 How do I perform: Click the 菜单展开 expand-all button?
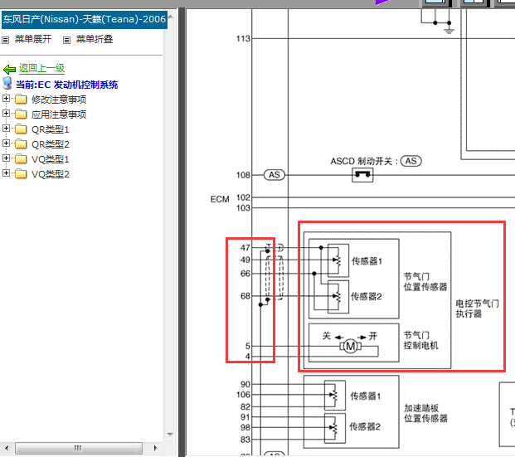[33, 39]
